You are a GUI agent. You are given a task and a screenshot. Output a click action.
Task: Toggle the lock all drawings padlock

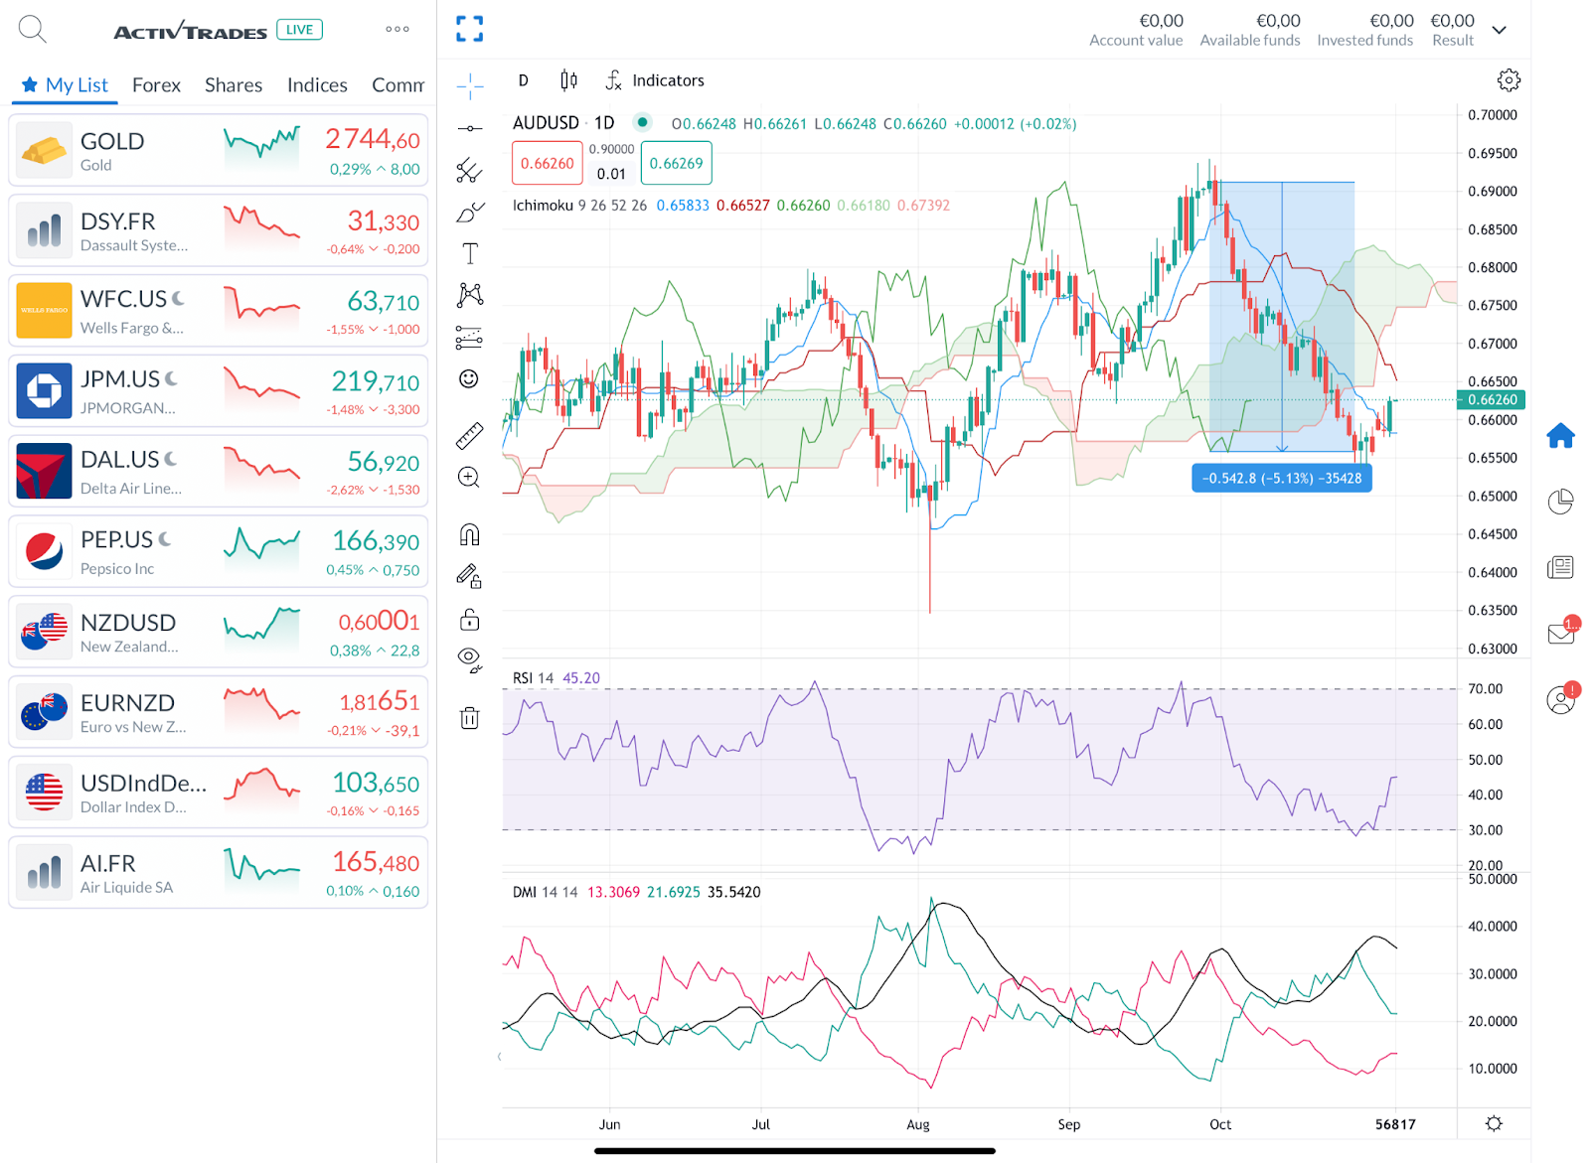pos(468,619)
